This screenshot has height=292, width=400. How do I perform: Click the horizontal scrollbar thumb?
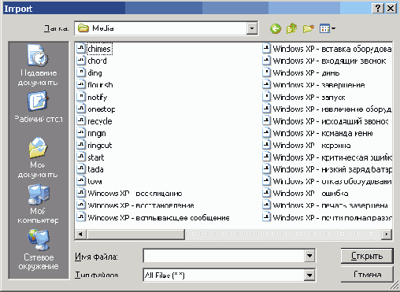click(135, 235)
